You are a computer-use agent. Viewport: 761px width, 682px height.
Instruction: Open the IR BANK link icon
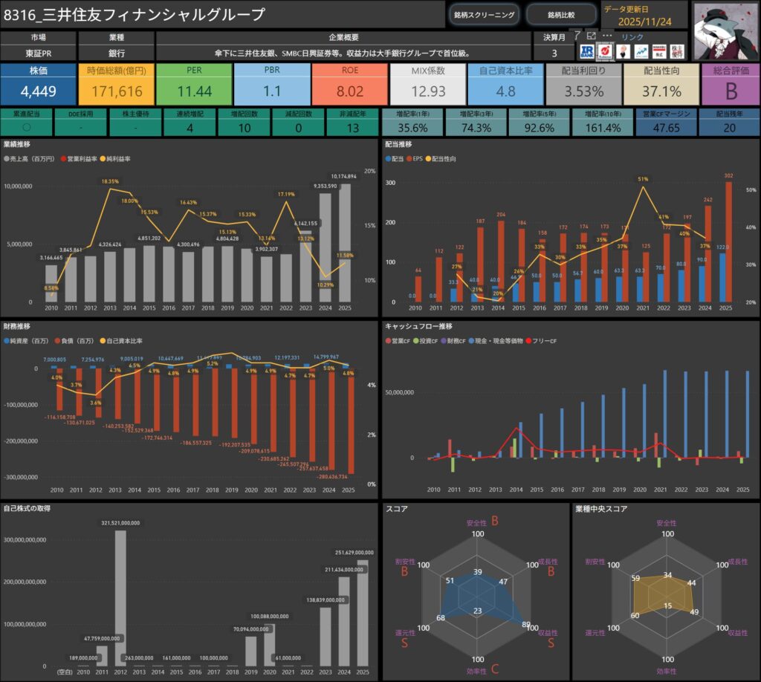pos(586,51)
